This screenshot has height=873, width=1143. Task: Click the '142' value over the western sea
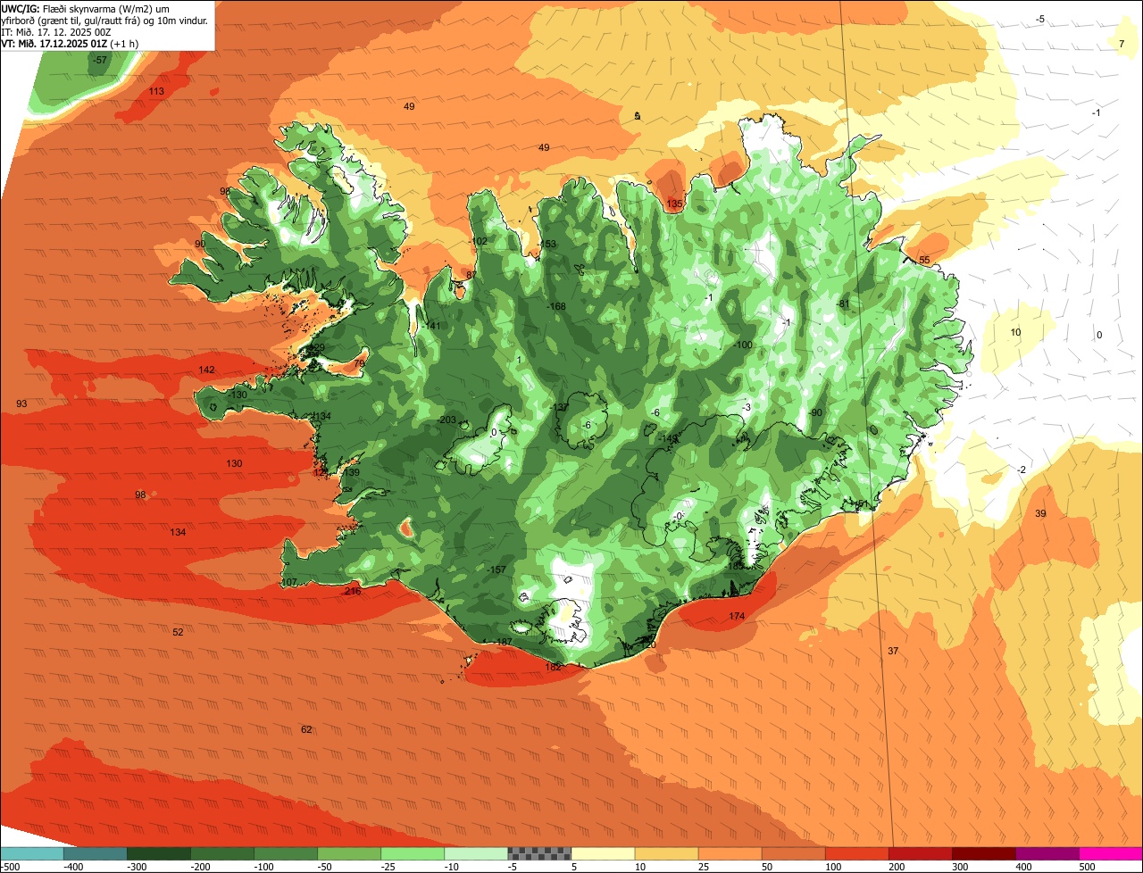tap(206, 370)
